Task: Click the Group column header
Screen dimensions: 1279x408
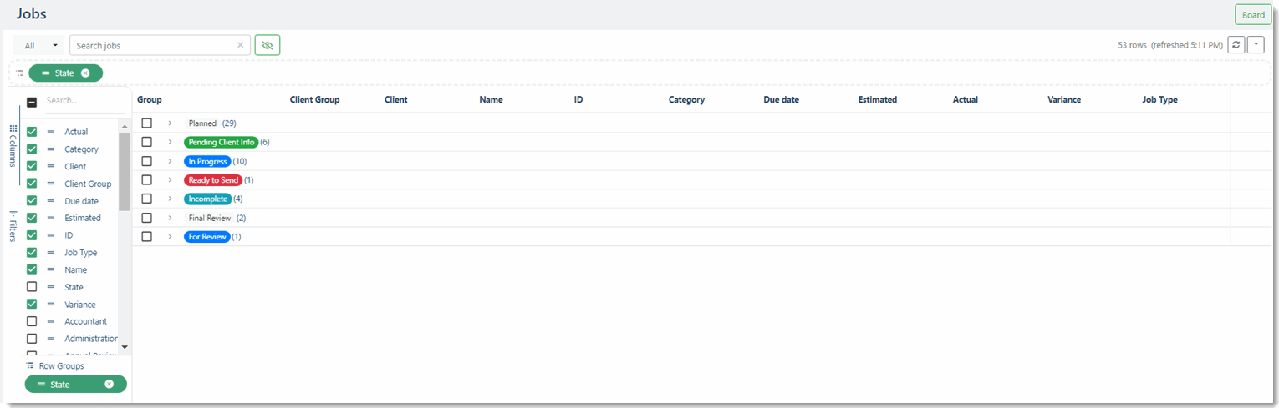Action: point(150,99)
